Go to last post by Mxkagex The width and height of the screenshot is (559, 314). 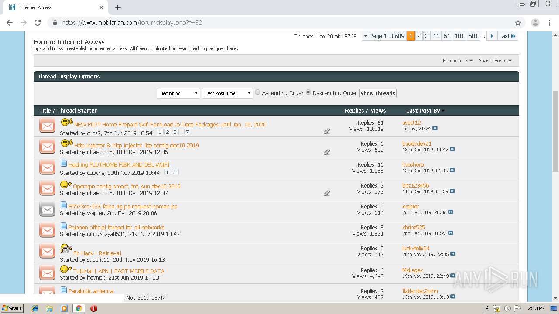452,276
